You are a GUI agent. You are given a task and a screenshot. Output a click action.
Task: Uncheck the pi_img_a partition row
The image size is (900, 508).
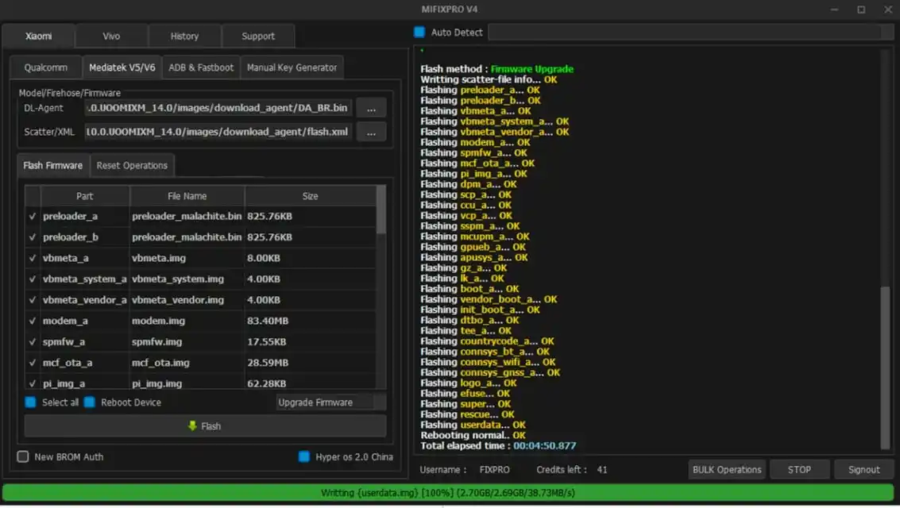pyautogui.click(x=32, y=383)
